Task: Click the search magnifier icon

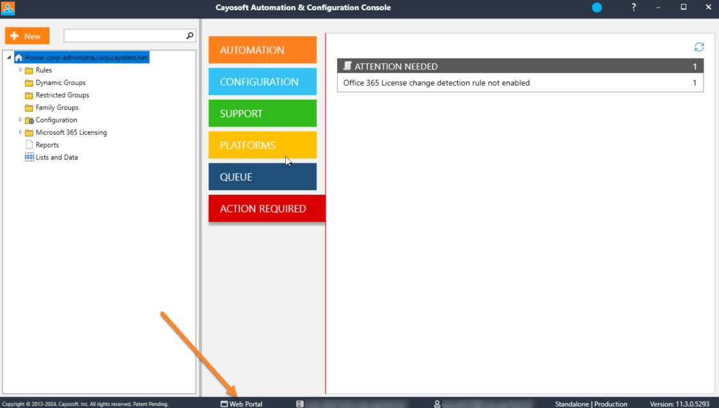Action: click(x=190, y=35)
